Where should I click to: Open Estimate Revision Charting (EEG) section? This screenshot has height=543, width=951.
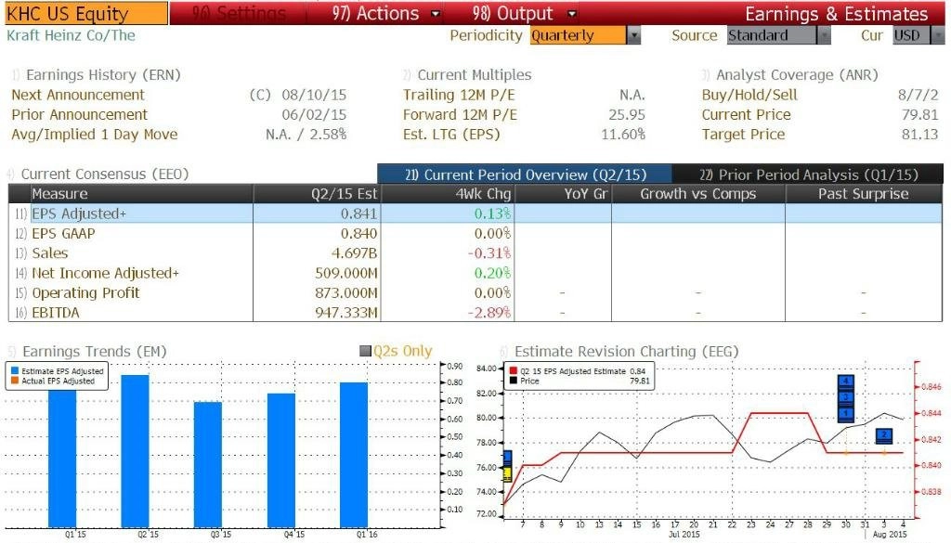click(x=627, y=352)
